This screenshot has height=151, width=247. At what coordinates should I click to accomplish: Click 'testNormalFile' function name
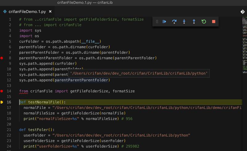[x=44, y=102]
